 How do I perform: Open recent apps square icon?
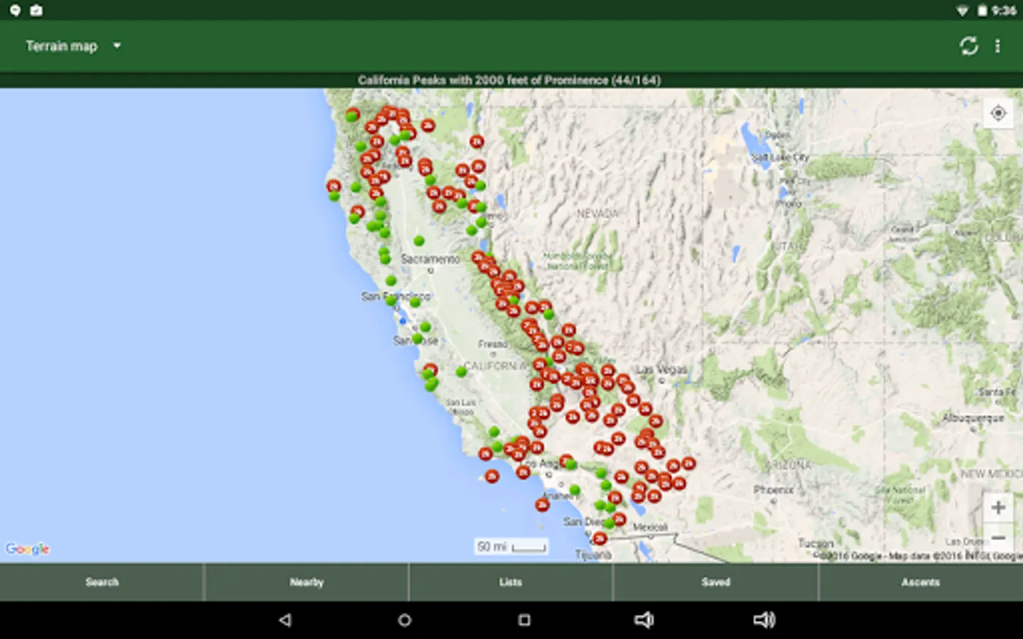point(524,620)
